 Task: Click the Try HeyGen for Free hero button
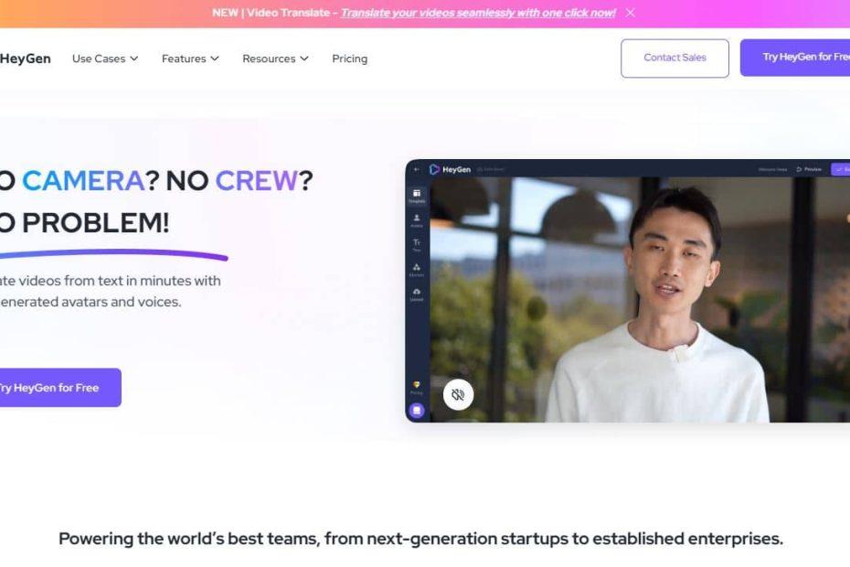pos(60,388)
